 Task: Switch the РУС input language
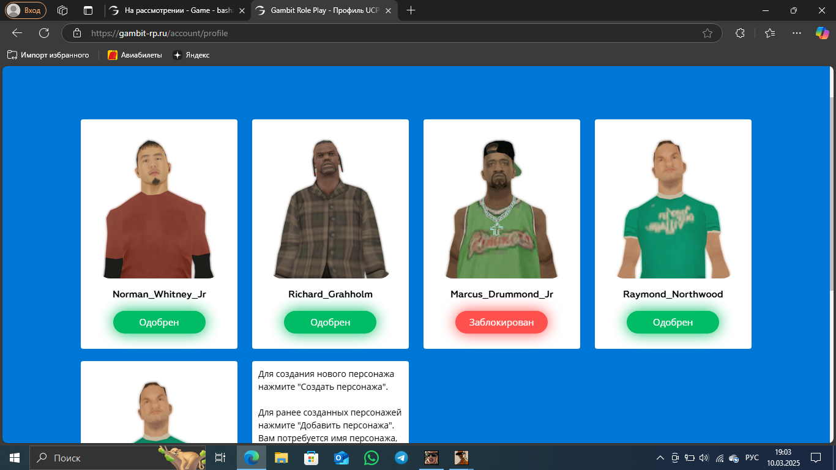[x=752, y=458]
